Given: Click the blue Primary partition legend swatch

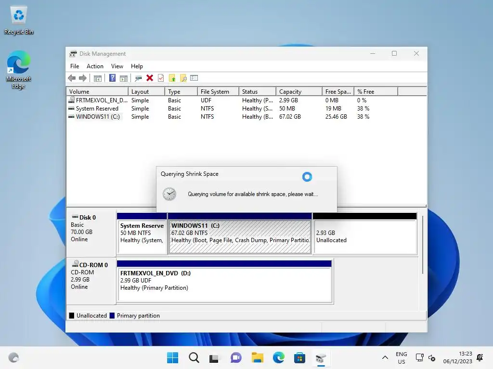Looking at the screenshot, I should tap(112, 316).
